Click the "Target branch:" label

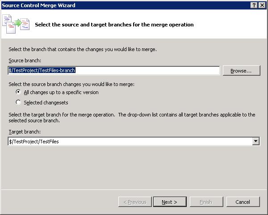pyautogui.click(x=25, y=132)
